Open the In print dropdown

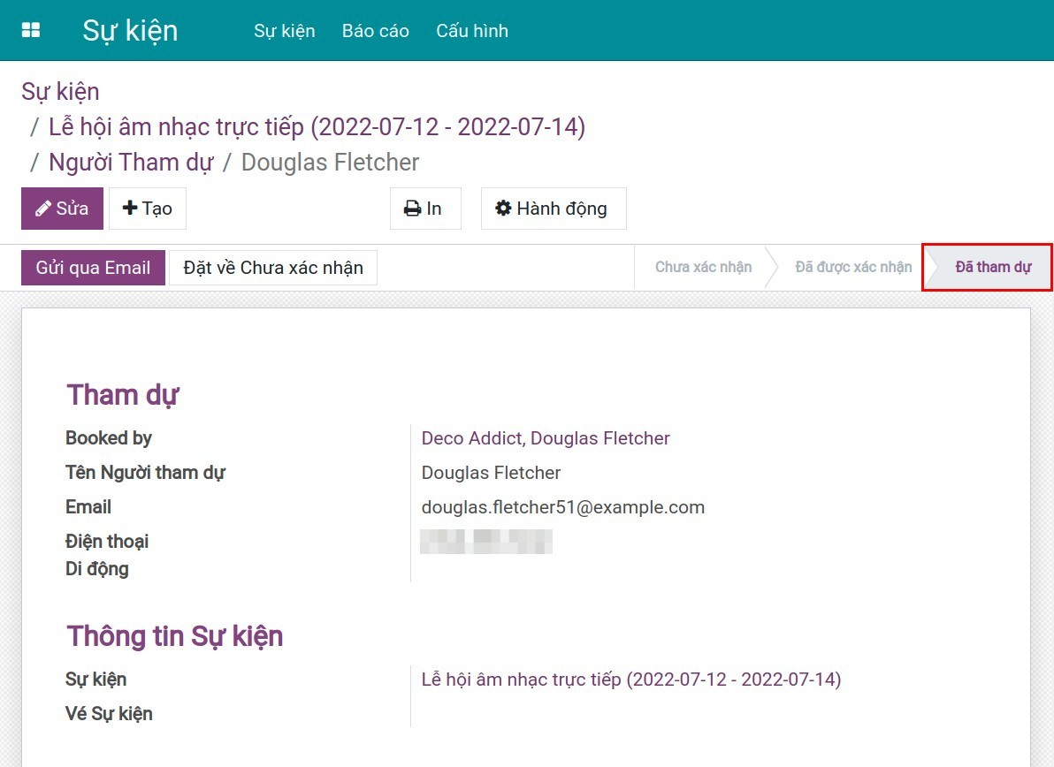pos(424,209)
